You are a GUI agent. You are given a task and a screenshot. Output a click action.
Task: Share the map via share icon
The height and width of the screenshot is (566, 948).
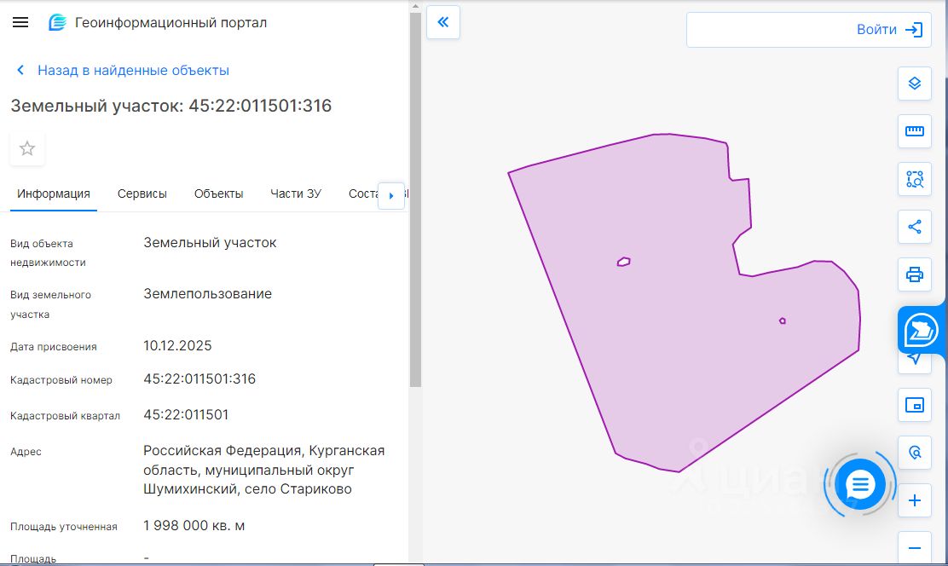(x=914, y=227)
